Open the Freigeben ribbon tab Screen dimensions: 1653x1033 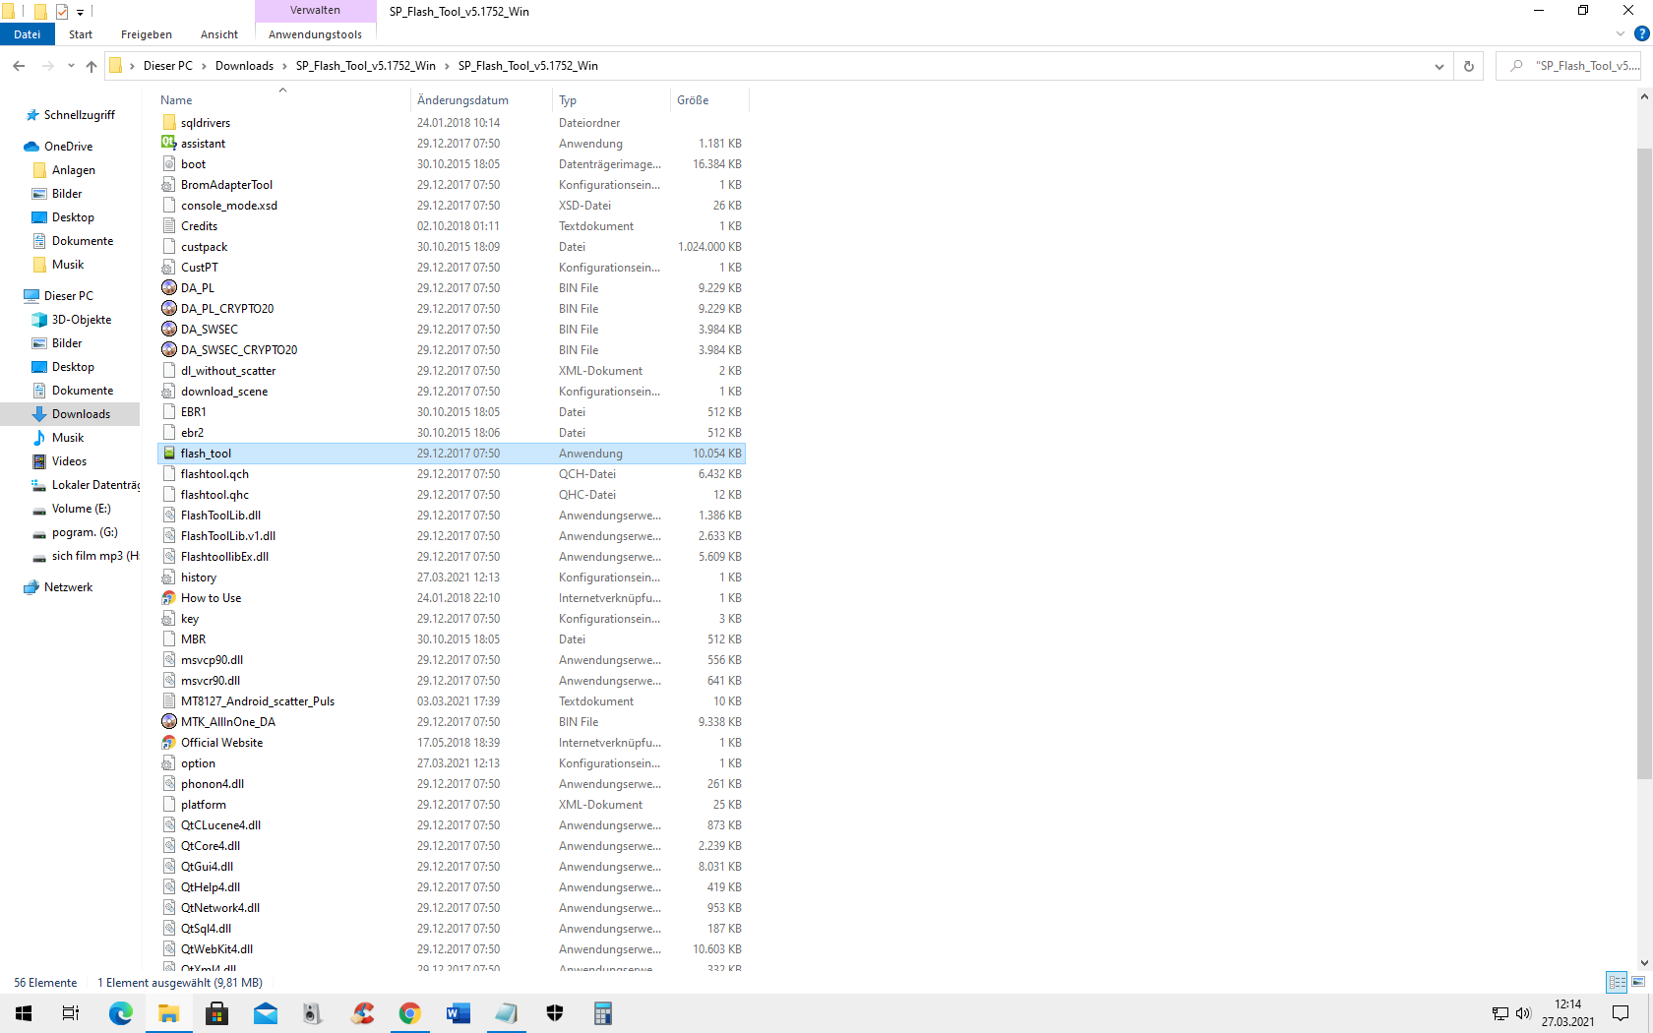(x=147, y=34)
